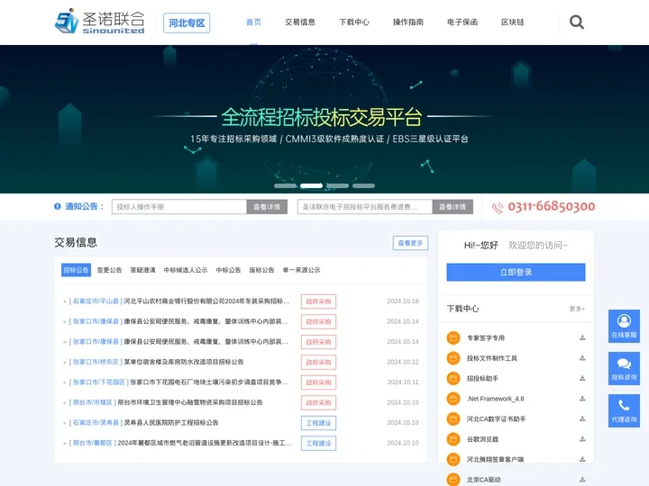
Task: Open the 交易信息 navigation menu item
Action: click(x=300, y=22)
